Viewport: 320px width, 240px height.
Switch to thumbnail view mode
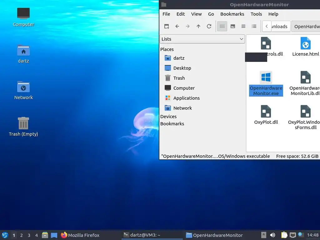(232, 26)
